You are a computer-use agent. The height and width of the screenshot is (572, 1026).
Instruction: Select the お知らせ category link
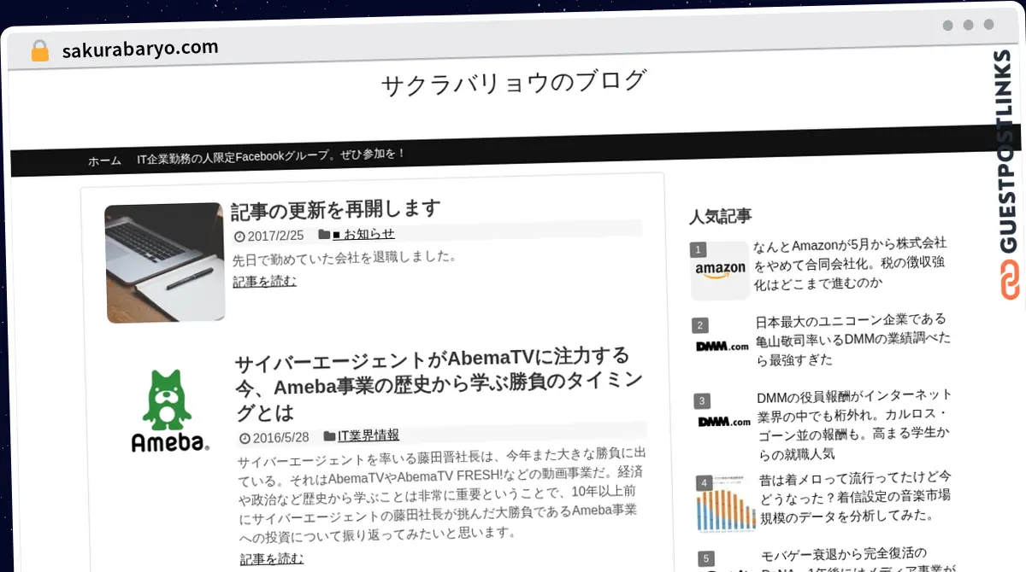[x=363, y=234]
